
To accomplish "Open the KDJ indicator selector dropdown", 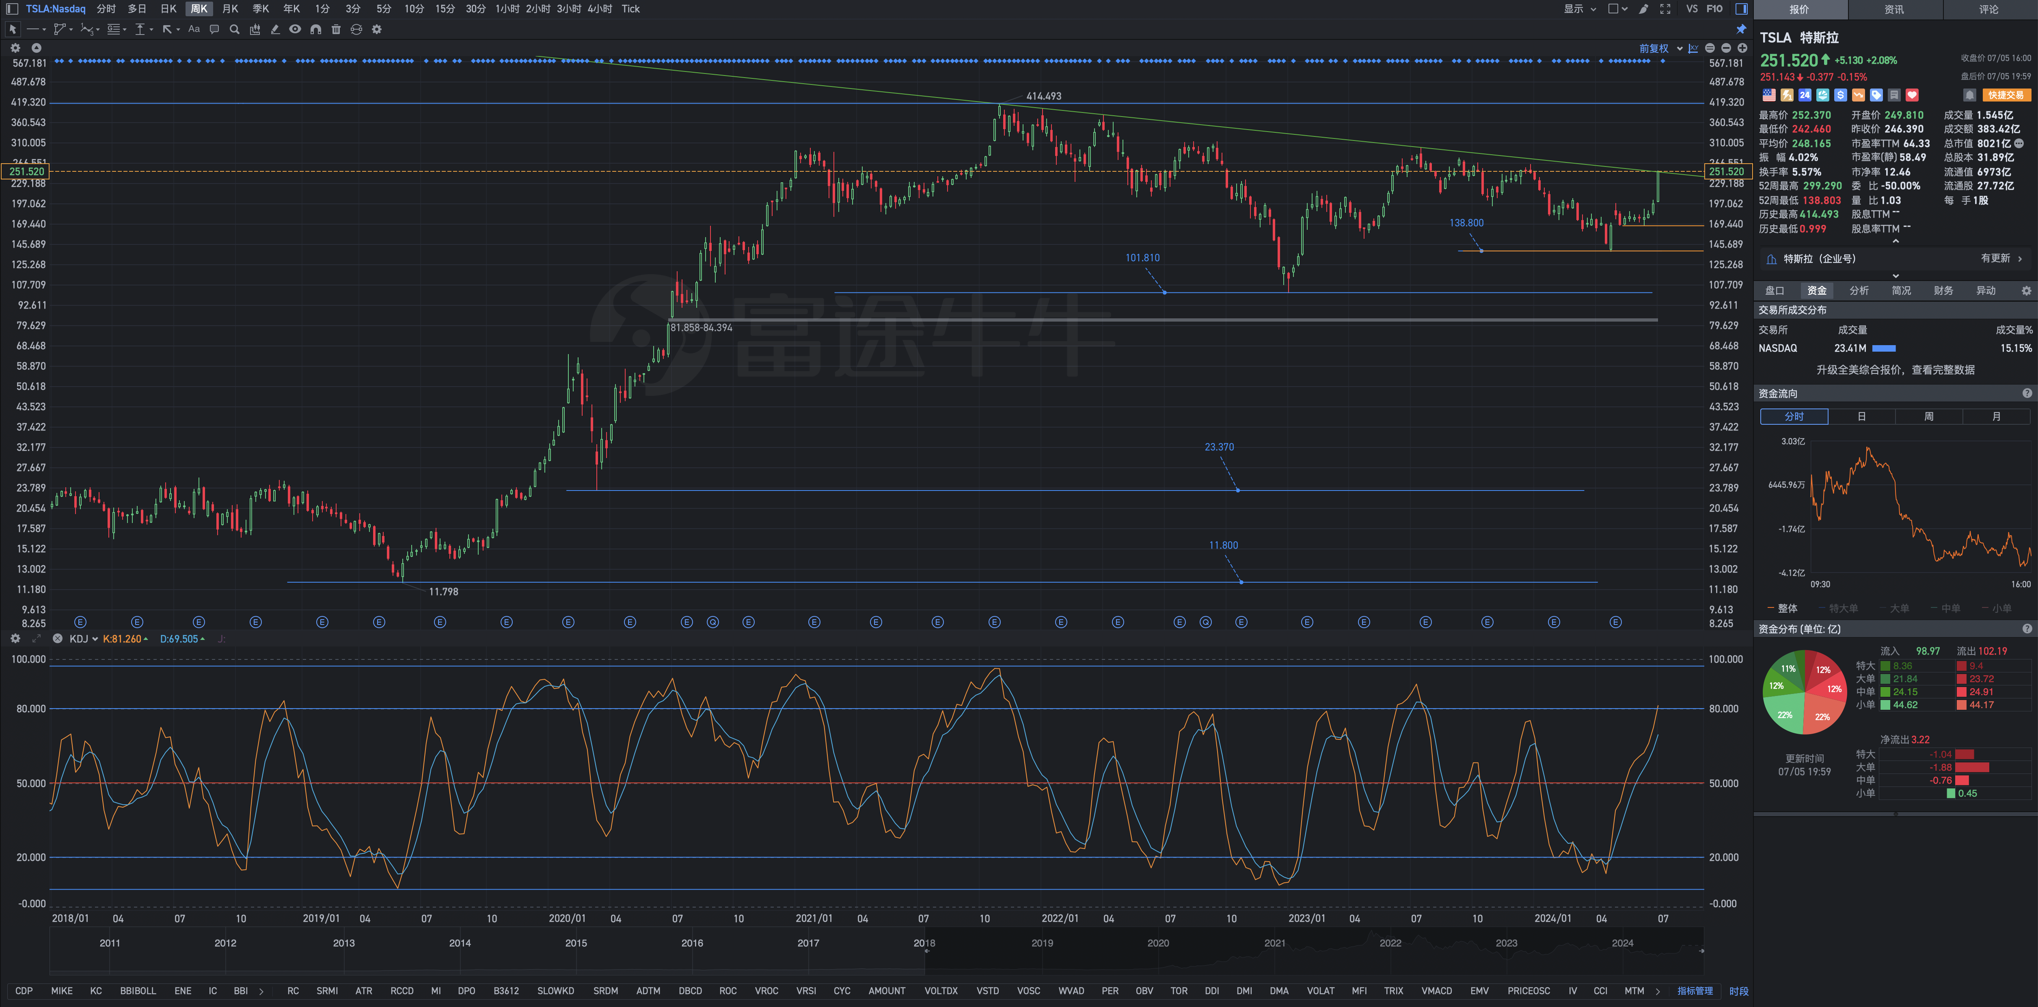I will pyautogui.click(x=83, y=638).
